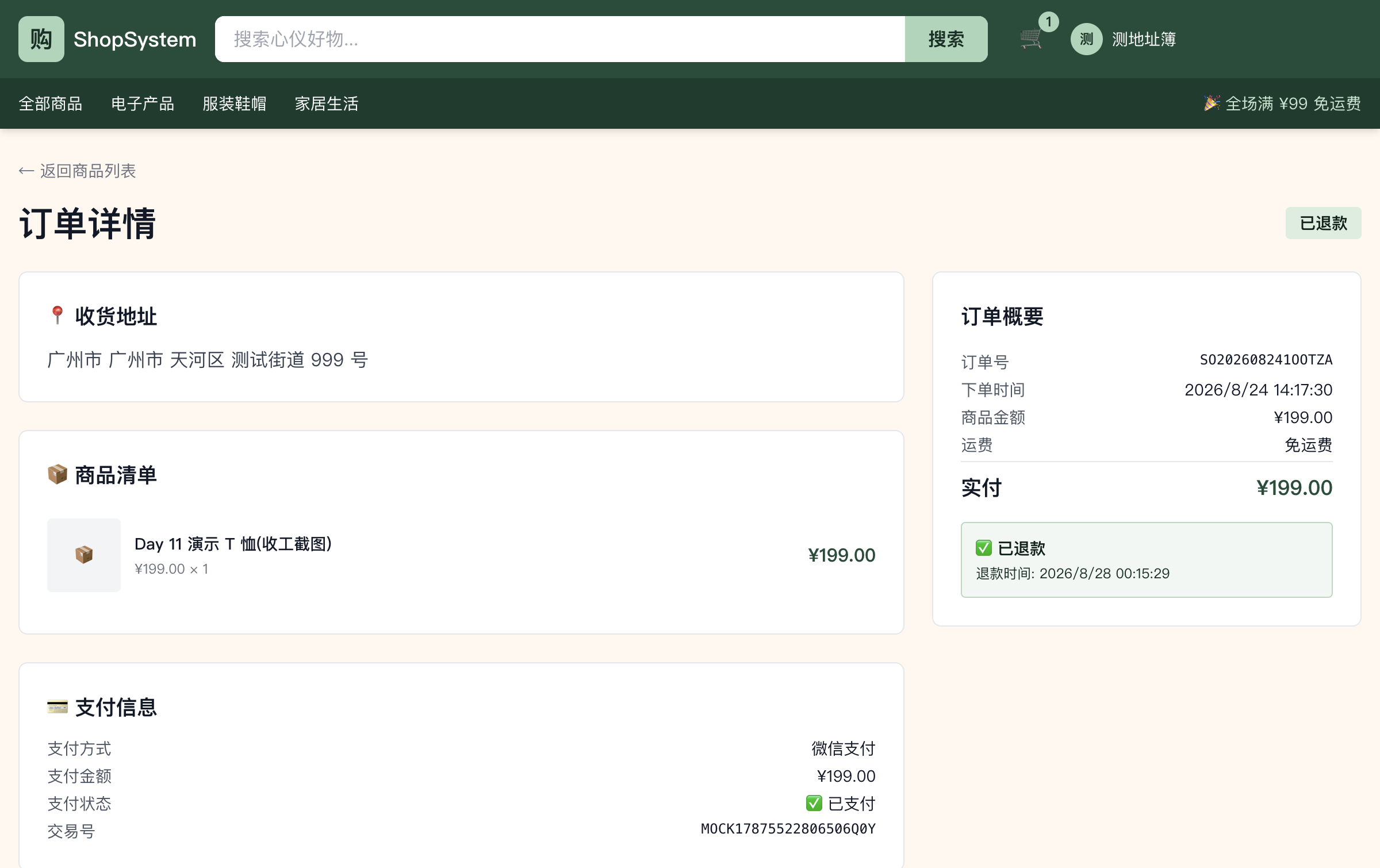Open the 测地址簿 user name
This screenshot has width=1380, height=868.
1144,39
